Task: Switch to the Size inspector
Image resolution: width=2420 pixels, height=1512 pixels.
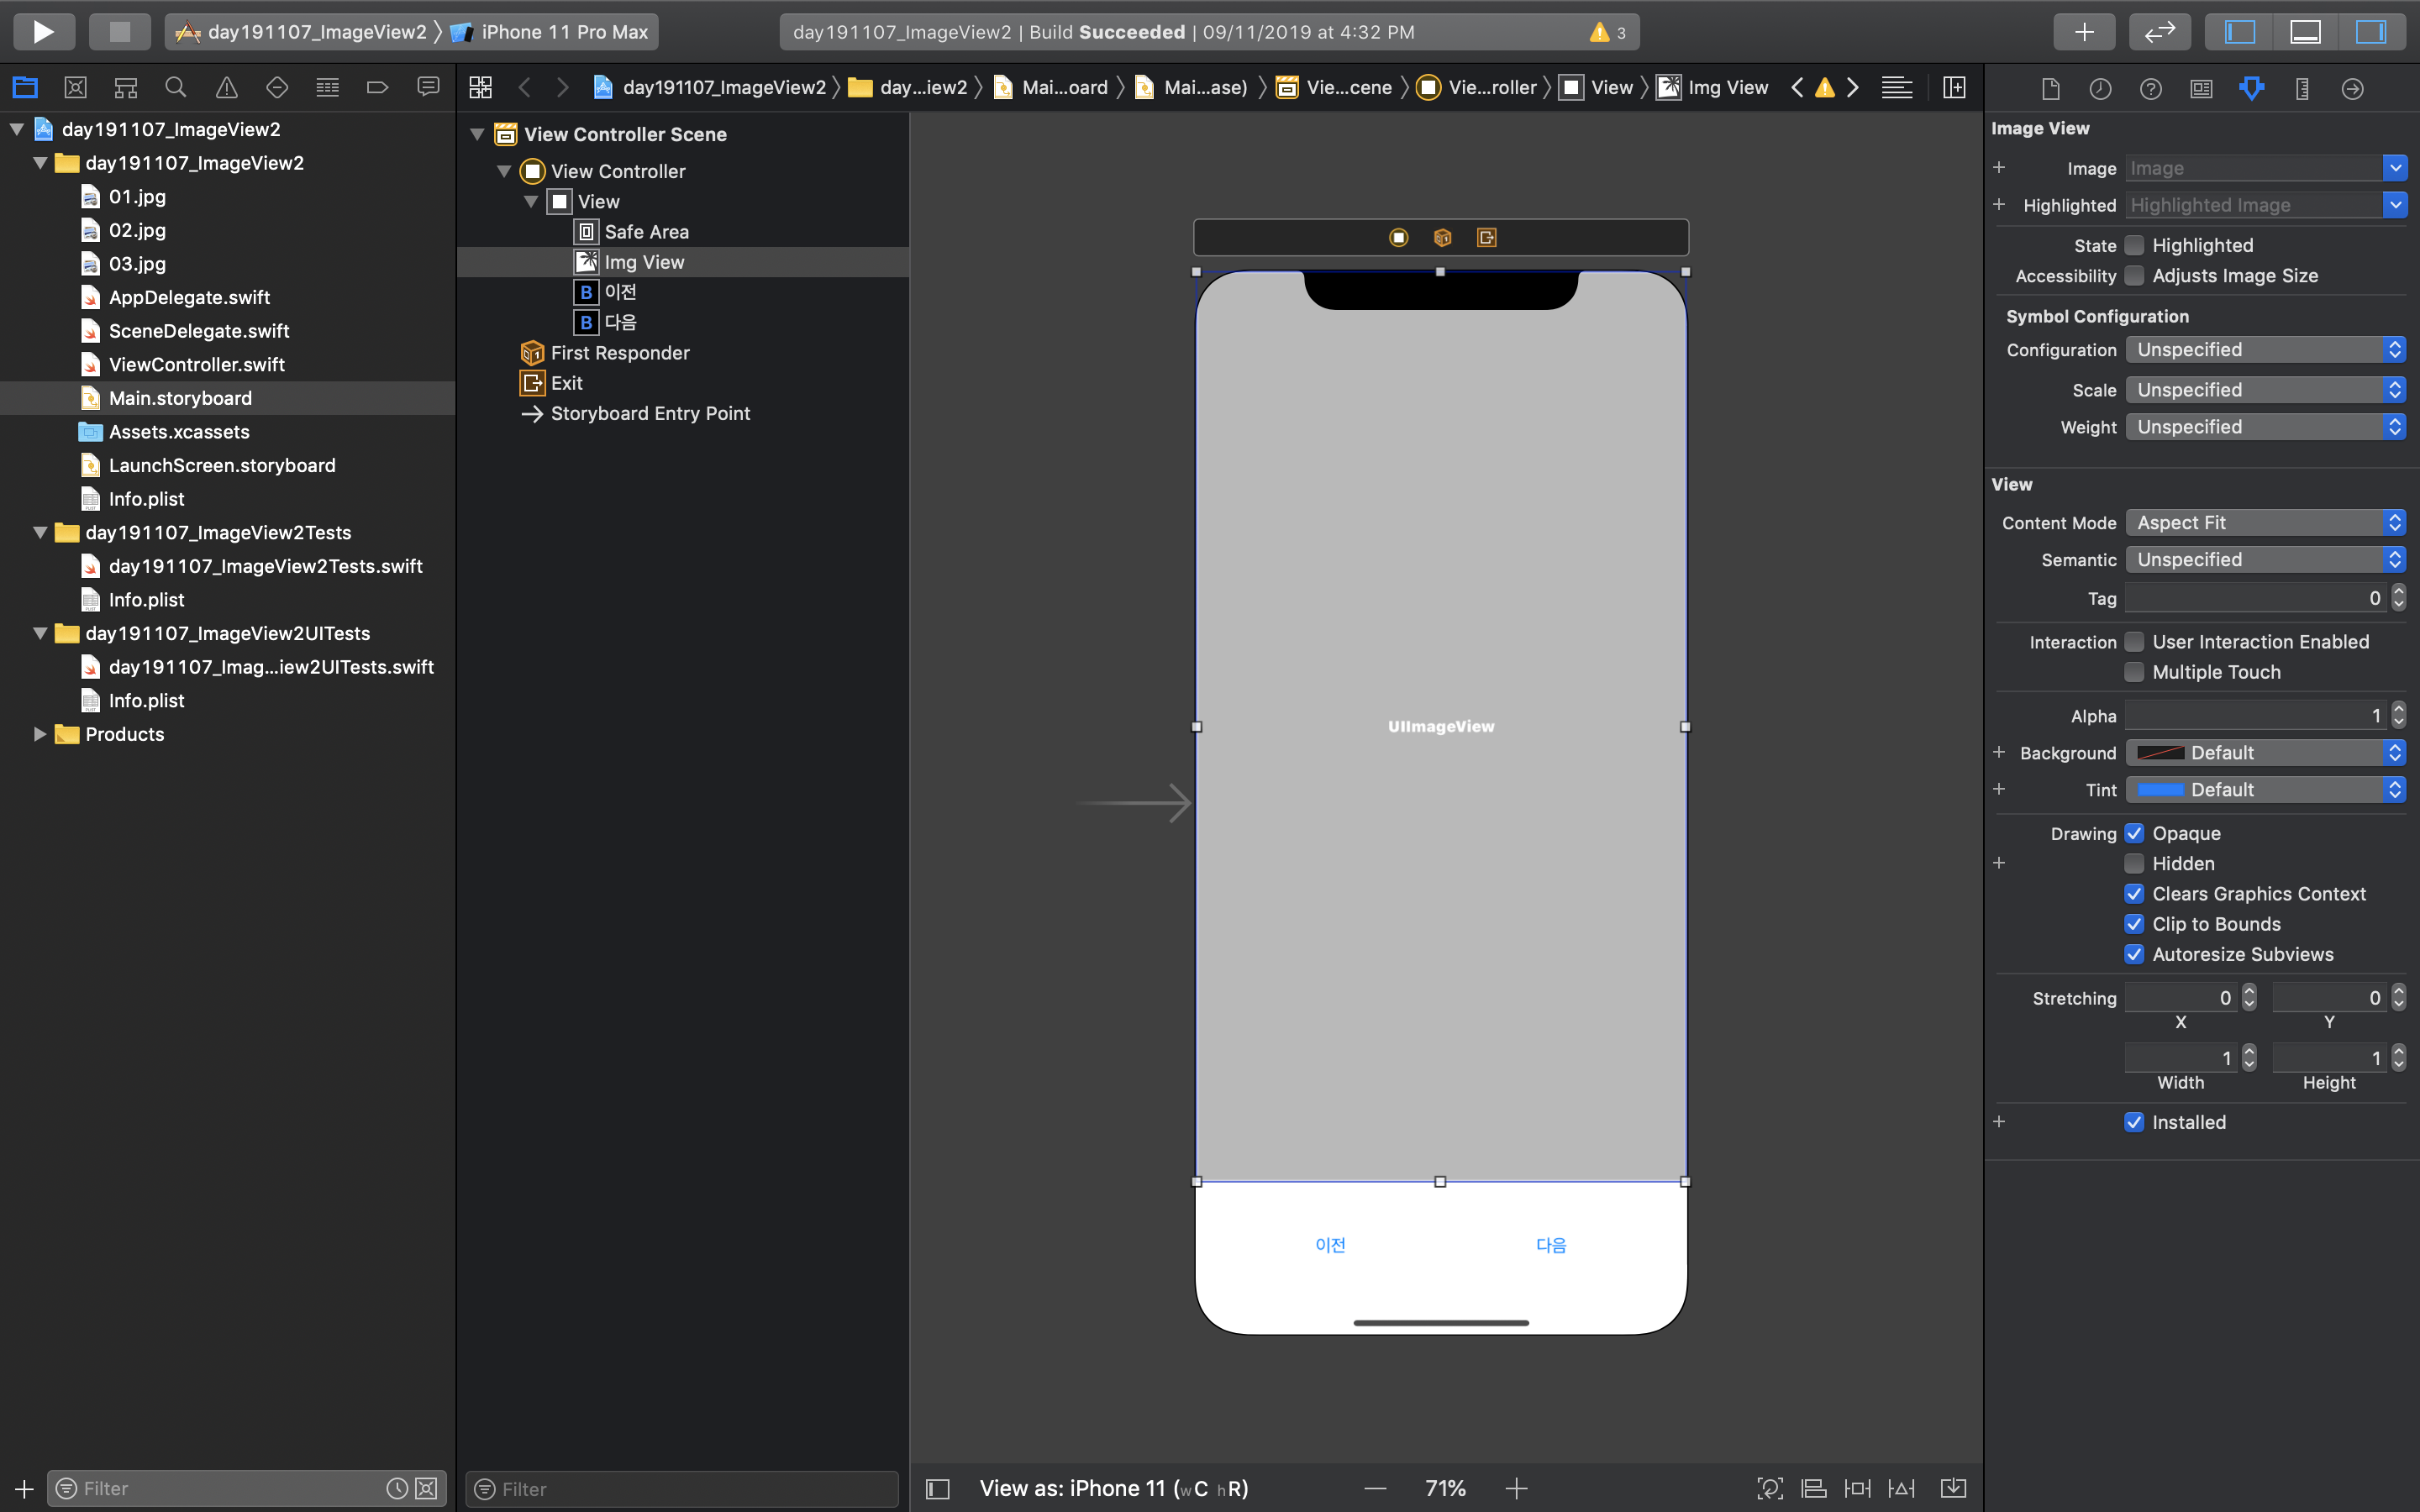Action: click(x=2301, y=88)
